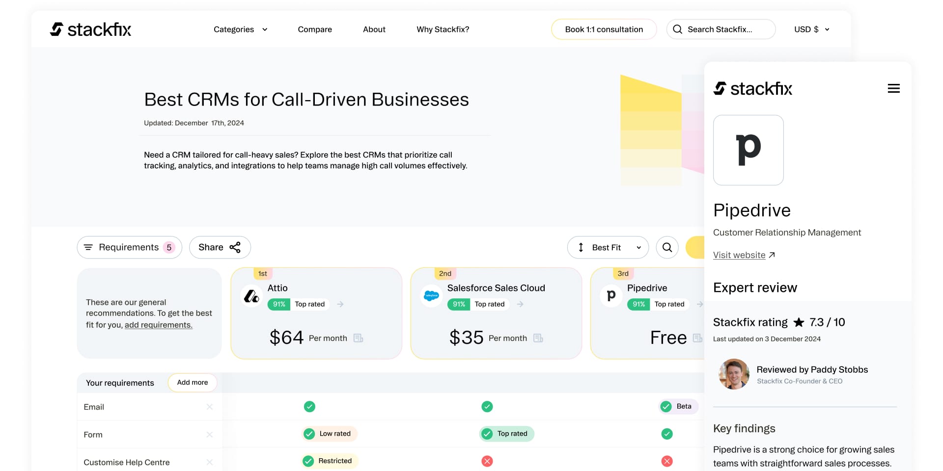Click Book 1:1 consultation button
Screen dimensions: 943x471
(x=604, y=29)
